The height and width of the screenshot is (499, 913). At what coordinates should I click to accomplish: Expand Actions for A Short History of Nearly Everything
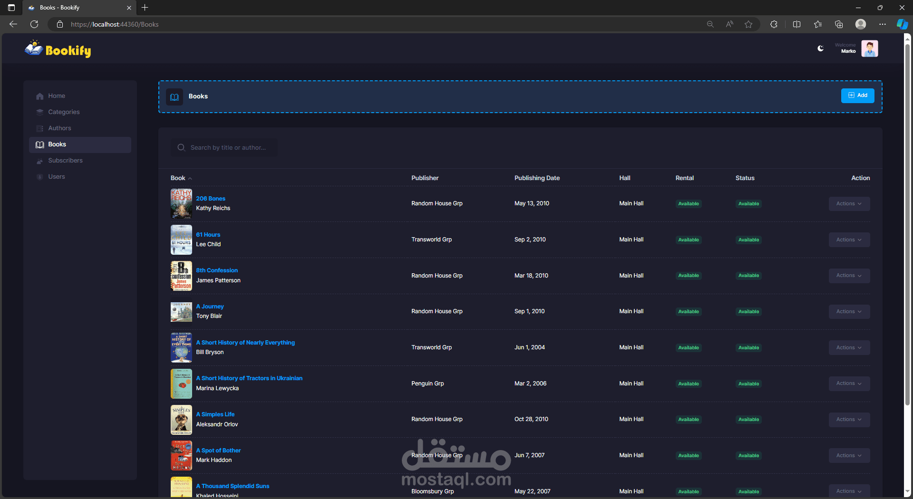pos(849,348)
